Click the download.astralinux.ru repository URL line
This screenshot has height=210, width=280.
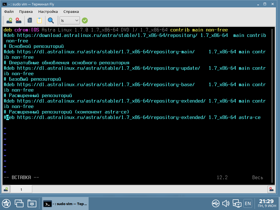tap(135, 38)
